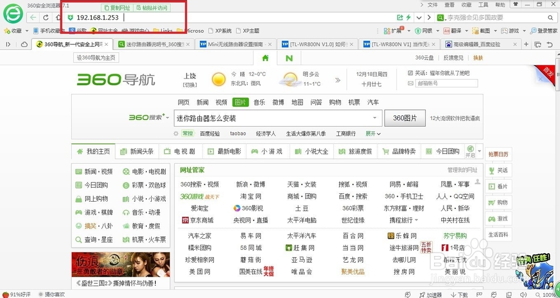Viewport: 560px width, 298px height.
Task: Open the 文件 menu
Action: pyautogui.click(x=432, y=4)
